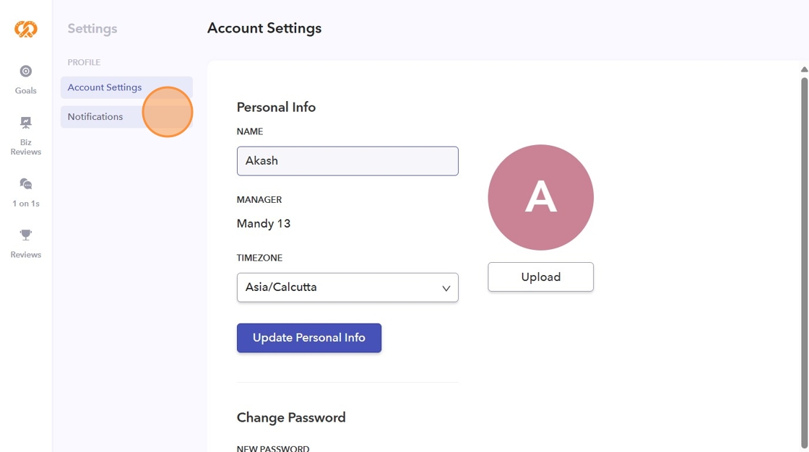Click the manager name Mandy 13
Screen dimensions: 809x452
pyautogui.click(x=264, y=224)
